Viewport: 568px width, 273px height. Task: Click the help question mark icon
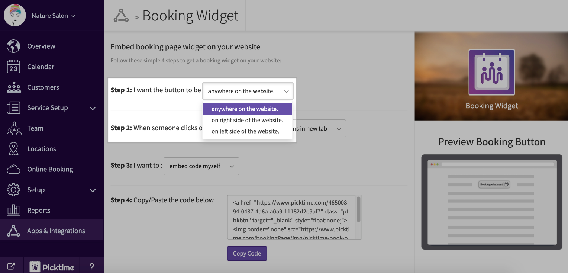[x=92, y=266]
